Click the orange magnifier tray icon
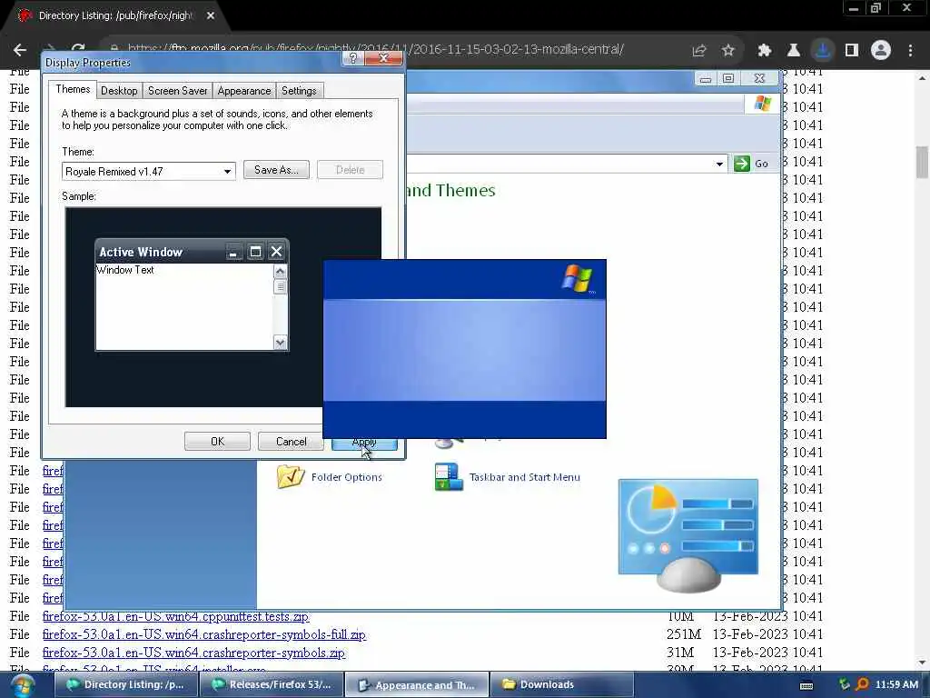 coord(863,684)
